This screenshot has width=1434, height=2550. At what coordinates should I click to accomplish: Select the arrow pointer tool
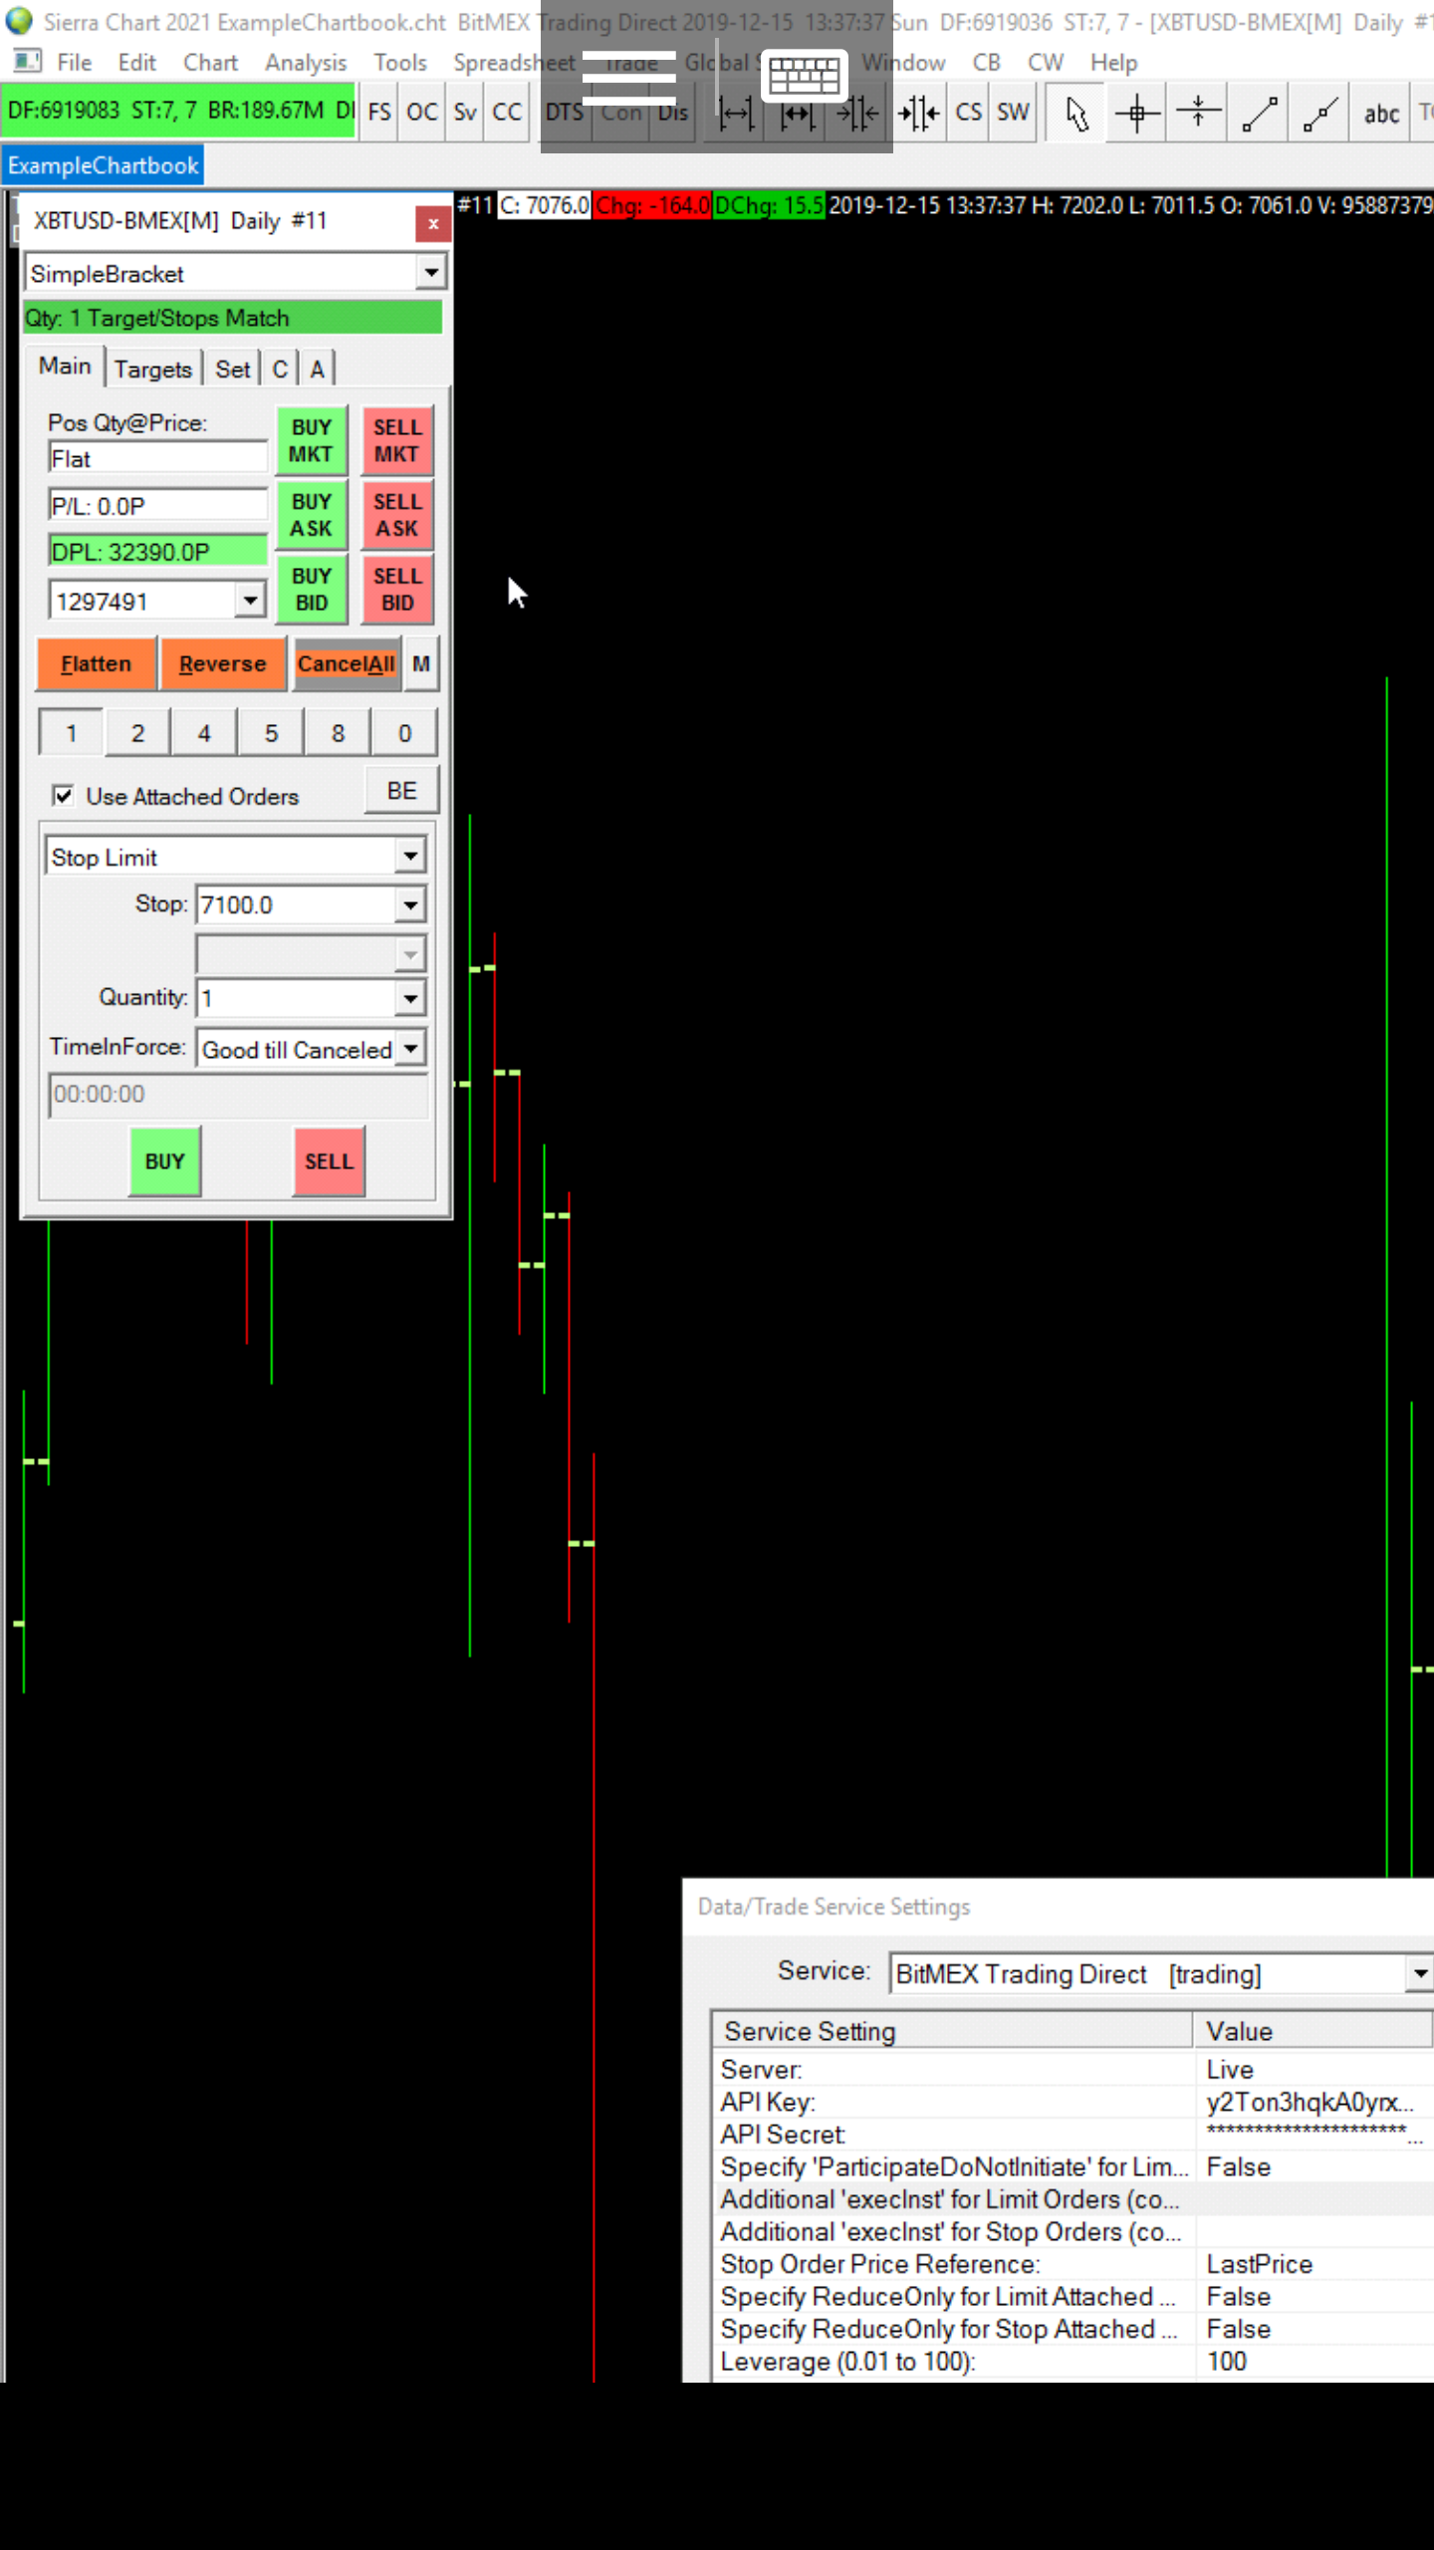coord(1075,113)
